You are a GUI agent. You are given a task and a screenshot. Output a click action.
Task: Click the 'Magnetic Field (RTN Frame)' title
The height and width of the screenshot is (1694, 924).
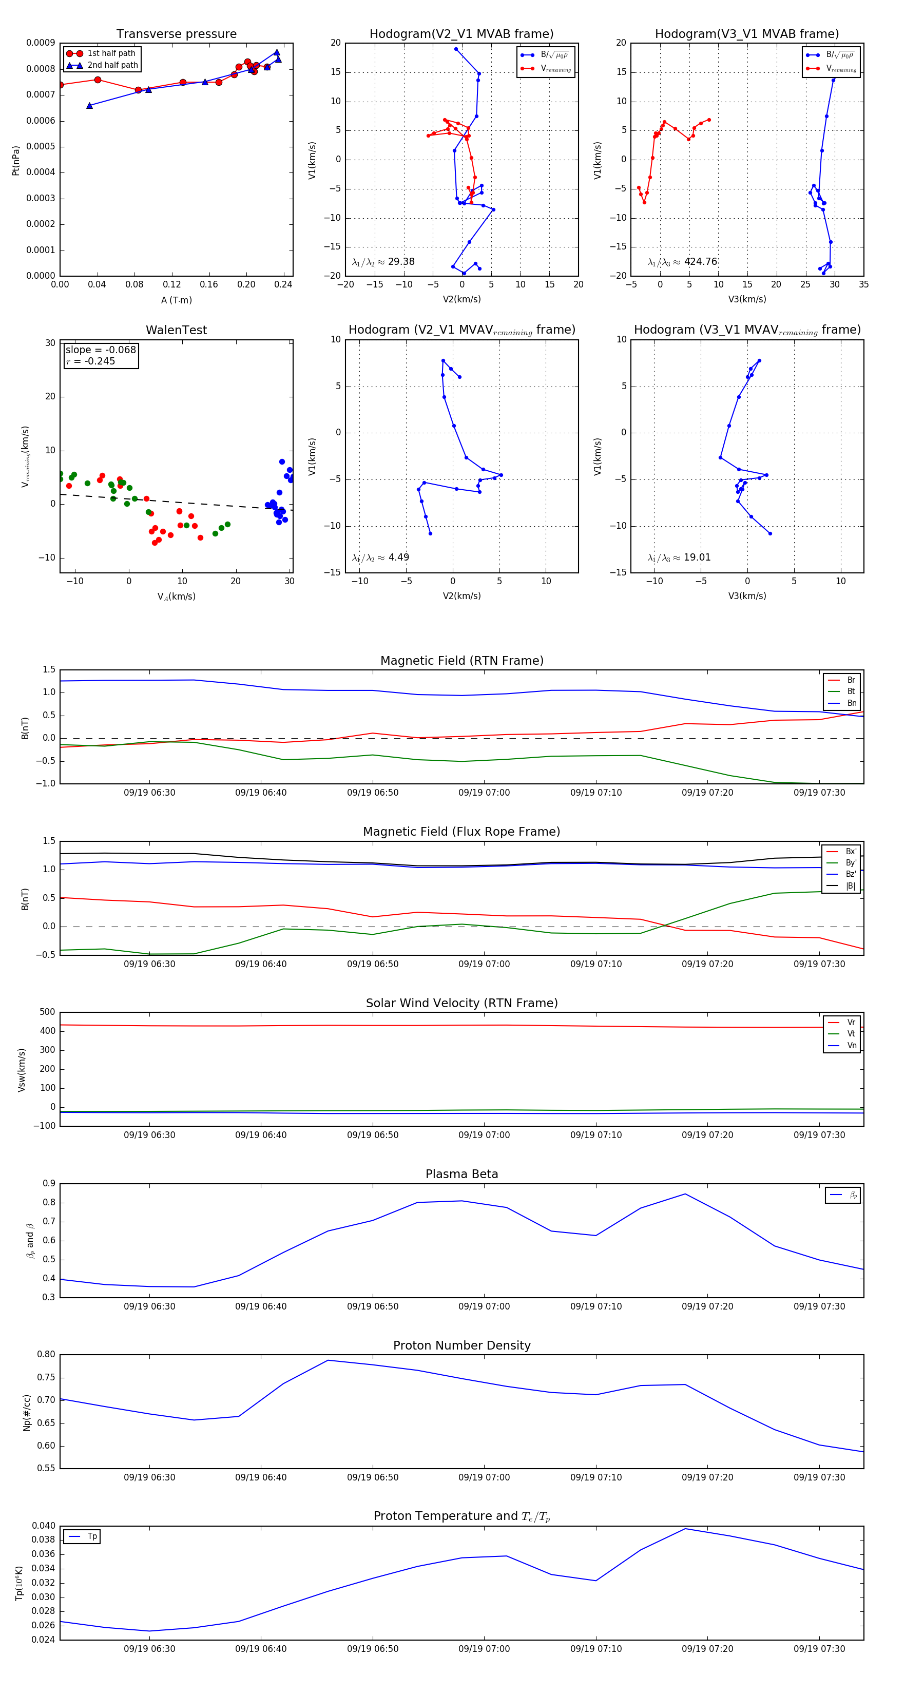461,661
